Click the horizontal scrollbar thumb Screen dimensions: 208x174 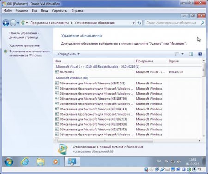coord(105,141)
